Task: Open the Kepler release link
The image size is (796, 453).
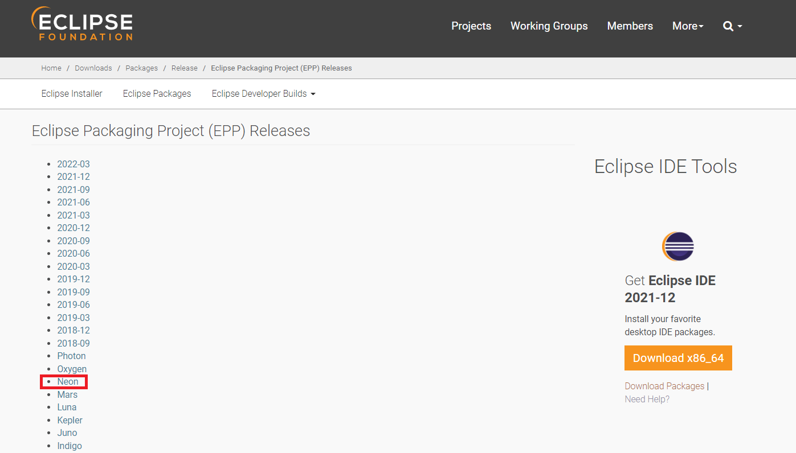Action: click(x=70, y=420)
